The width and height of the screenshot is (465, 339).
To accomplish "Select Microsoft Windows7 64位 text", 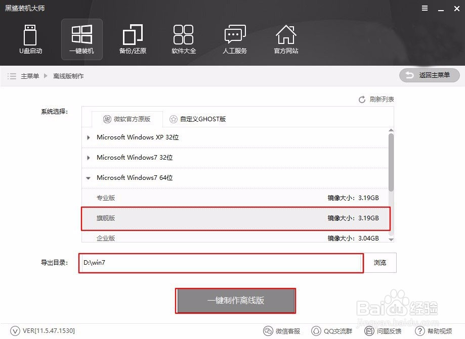I will 135,178.
